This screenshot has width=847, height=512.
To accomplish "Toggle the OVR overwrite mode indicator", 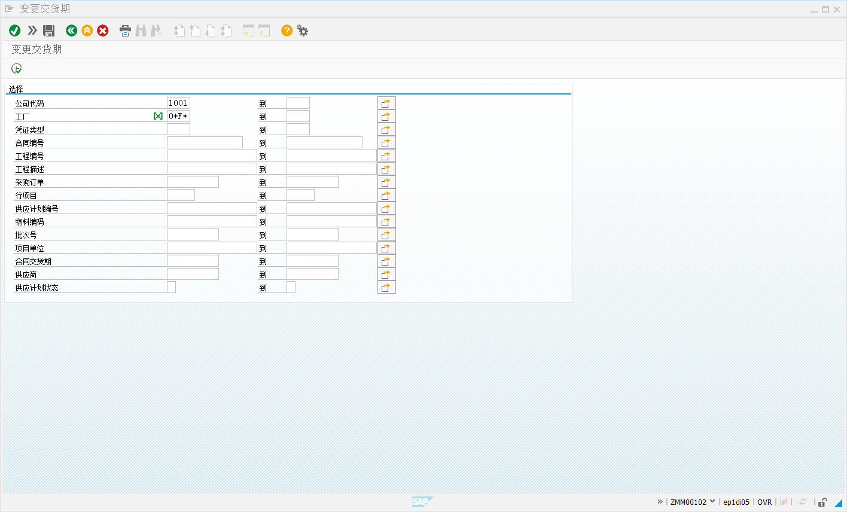I will click(x=764, y=502).
